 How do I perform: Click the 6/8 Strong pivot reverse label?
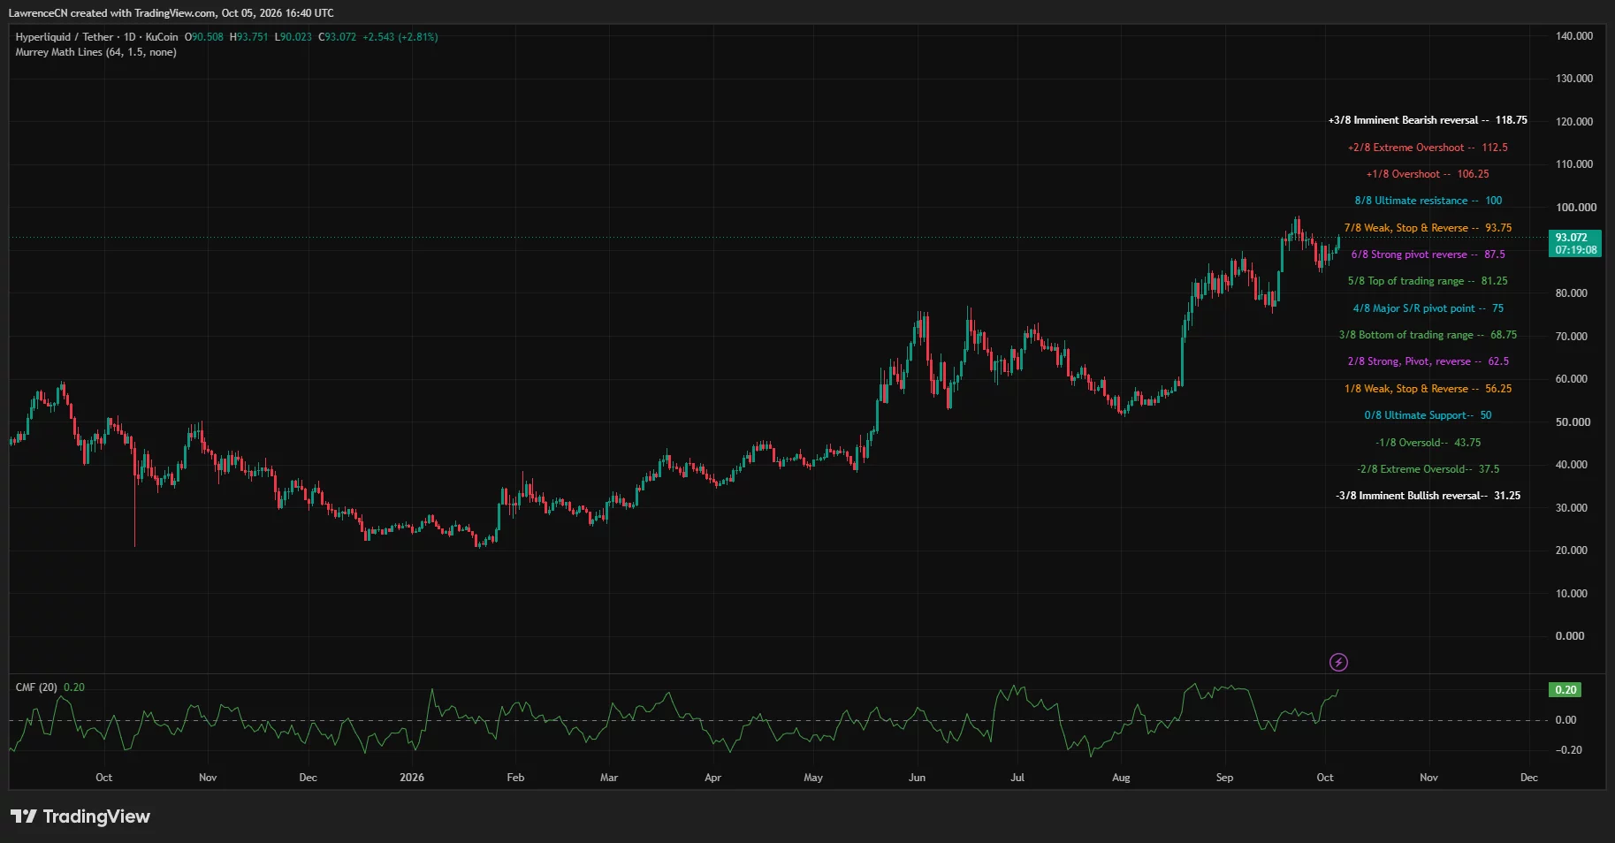1428,254
